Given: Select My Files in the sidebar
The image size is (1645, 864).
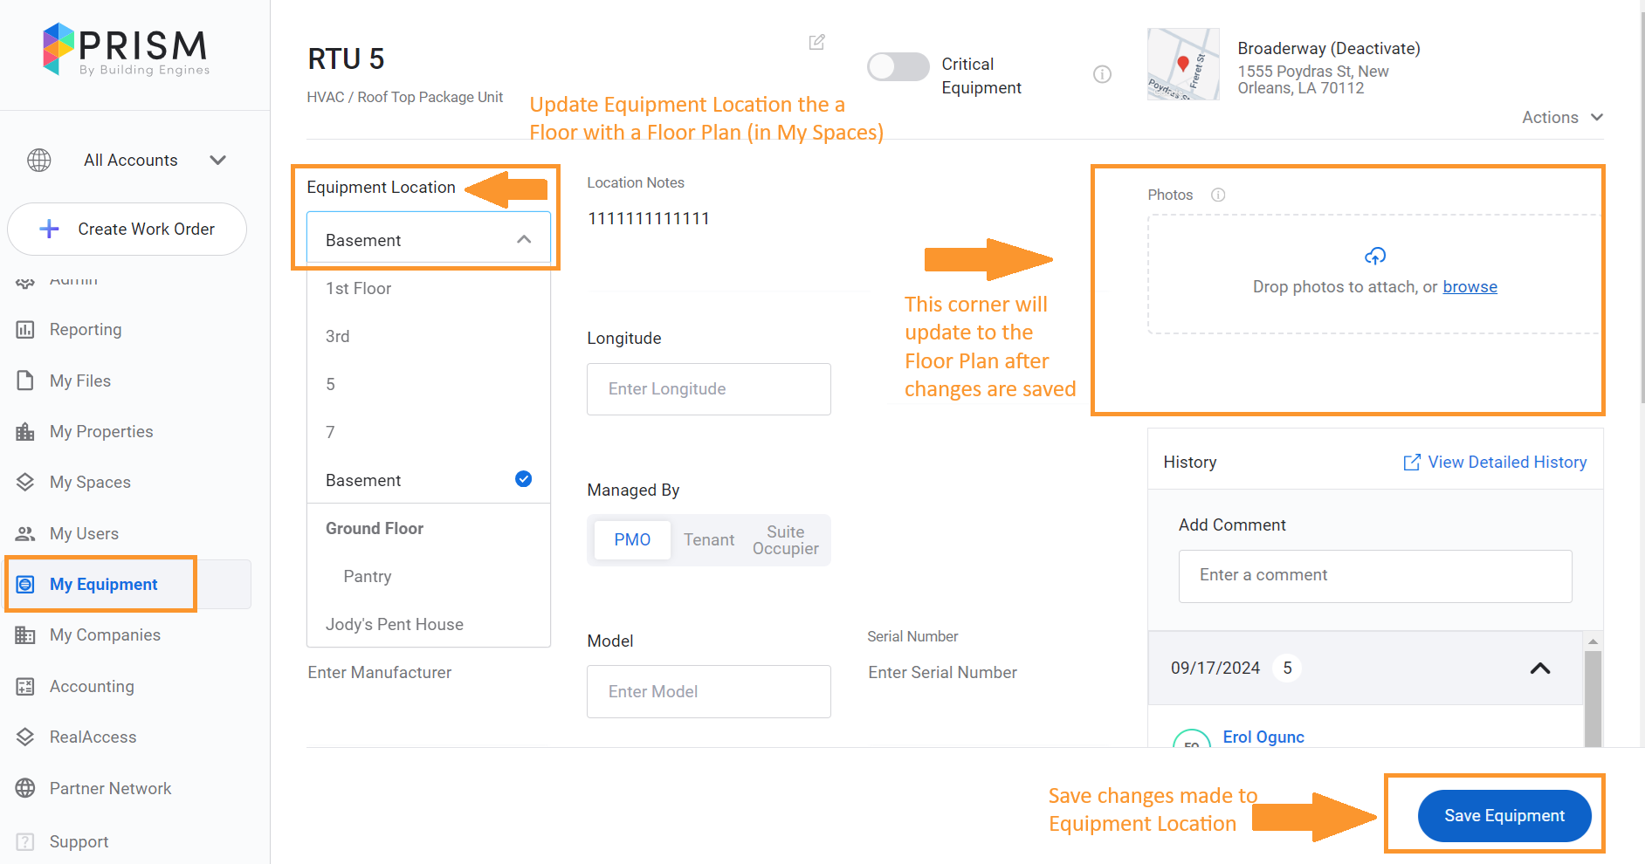Looking at the screenshot, I should pos(79,381).
